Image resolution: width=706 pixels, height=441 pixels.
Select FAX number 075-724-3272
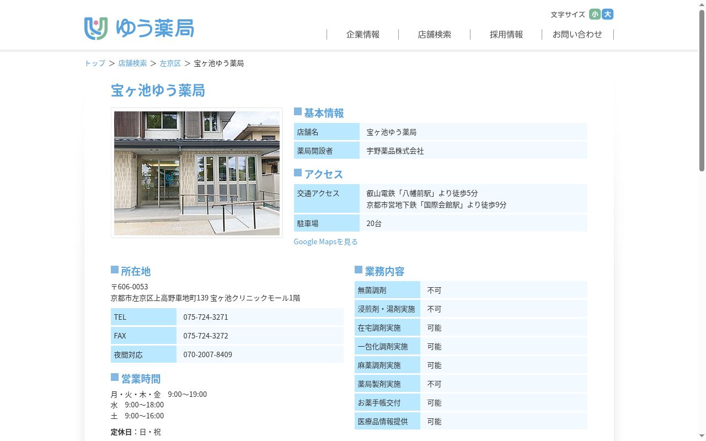pos(206,336)
